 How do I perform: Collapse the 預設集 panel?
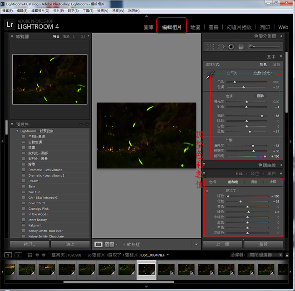(x=12, y=124)
